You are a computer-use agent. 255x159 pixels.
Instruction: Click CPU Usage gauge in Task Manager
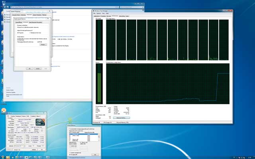pos(99,40)
